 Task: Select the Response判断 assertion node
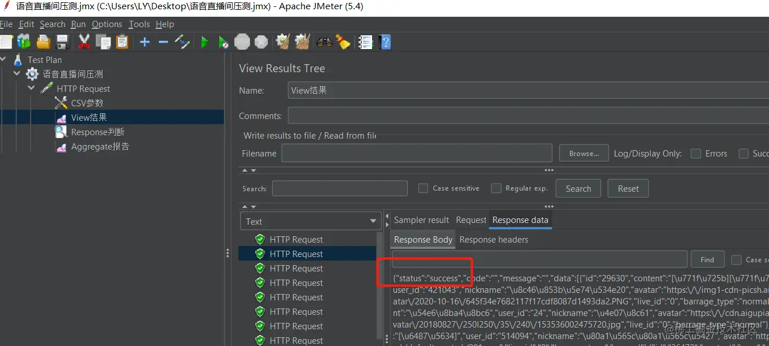(97, 132)
